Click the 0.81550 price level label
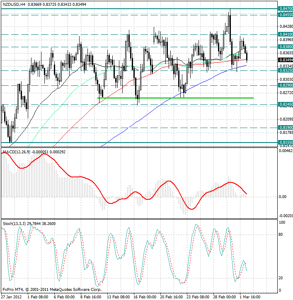This screenshot has width=293, height=300. (286, 142)
